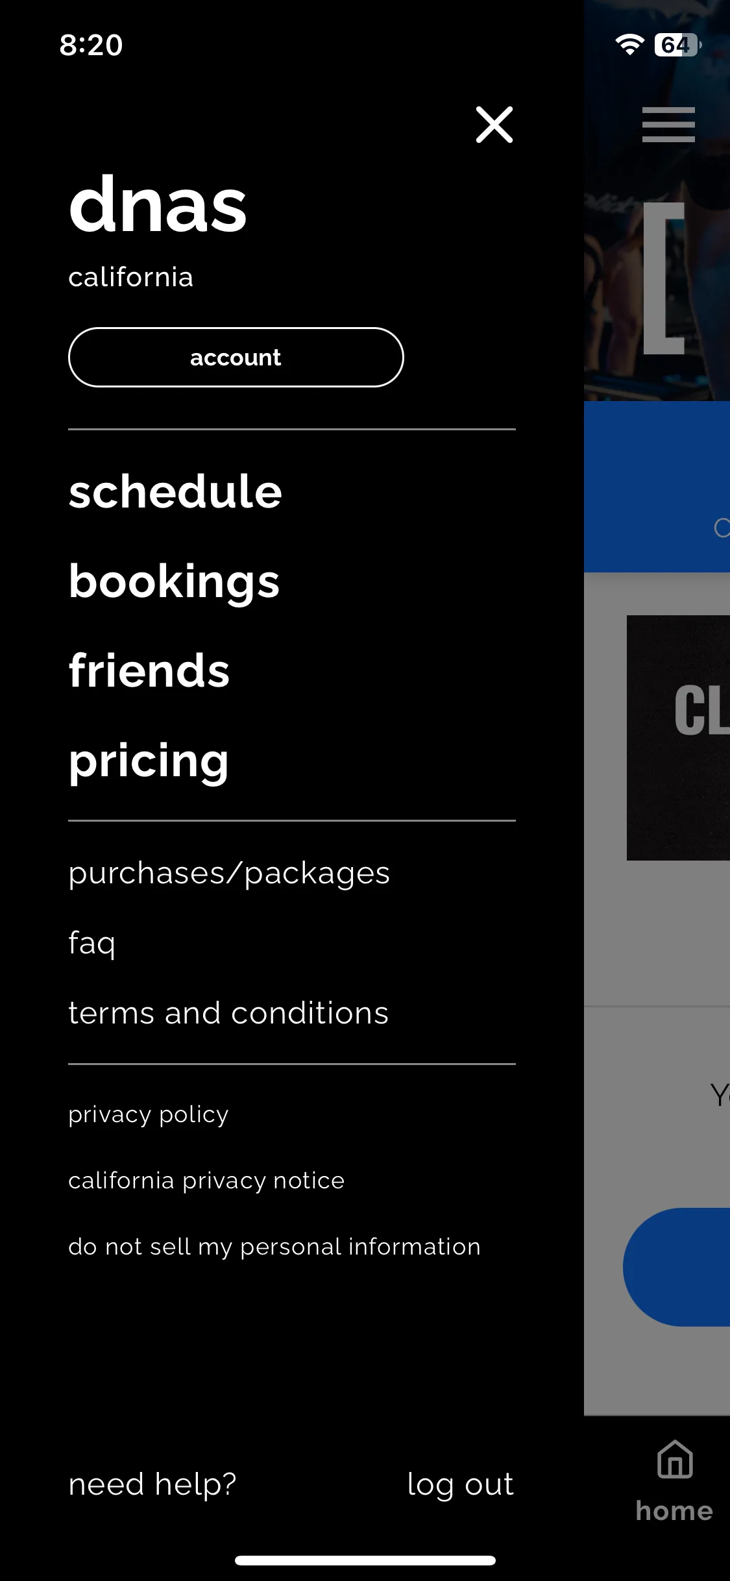Tap the hamburger menu icon
Image resolution: width=730 pixels, height=1581 pixels.
point(668,125)
